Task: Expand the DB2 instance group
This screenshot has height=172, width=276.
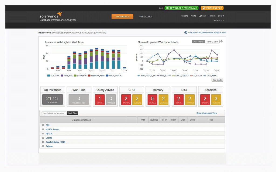Action: pyautogui.click(x=43, y=125)
